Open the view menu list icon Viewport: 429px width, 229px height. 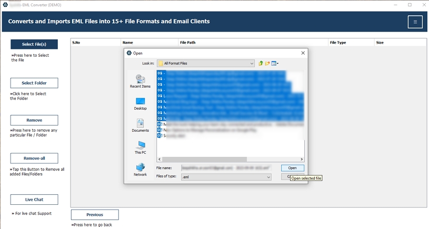pyautogui.click(x=275, y=64)
